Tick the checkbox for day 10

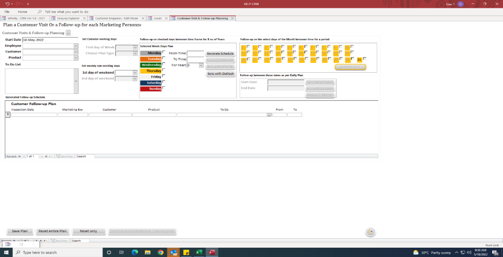pyautogui.click(x=352, y=46)
